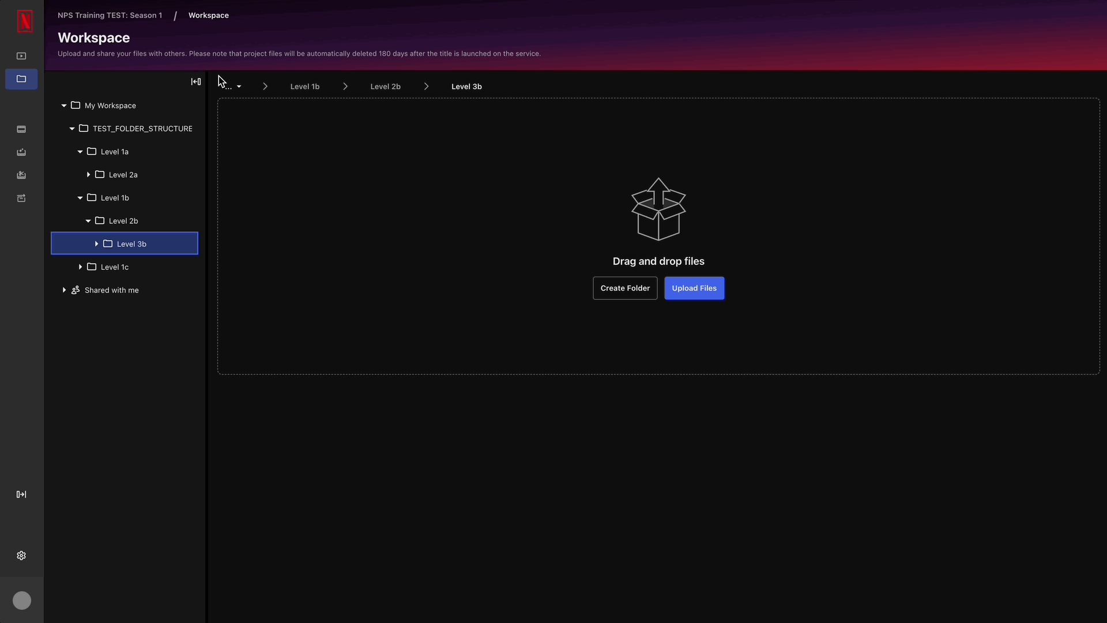Screen dimensions: 1107x623
Task: Click the shared with me people icon
Action: click(x=76, y=290)
